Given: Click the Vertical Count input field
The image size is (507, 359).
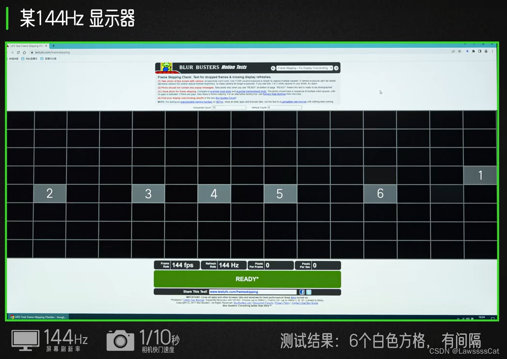Looking at the screenshot, I should (285, 108).
